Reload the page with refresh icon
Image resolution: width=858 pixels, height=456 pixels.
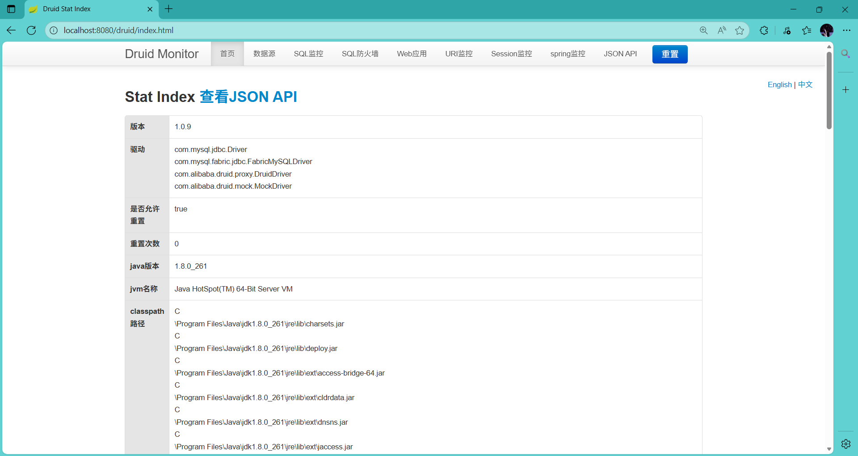(31, 30)
